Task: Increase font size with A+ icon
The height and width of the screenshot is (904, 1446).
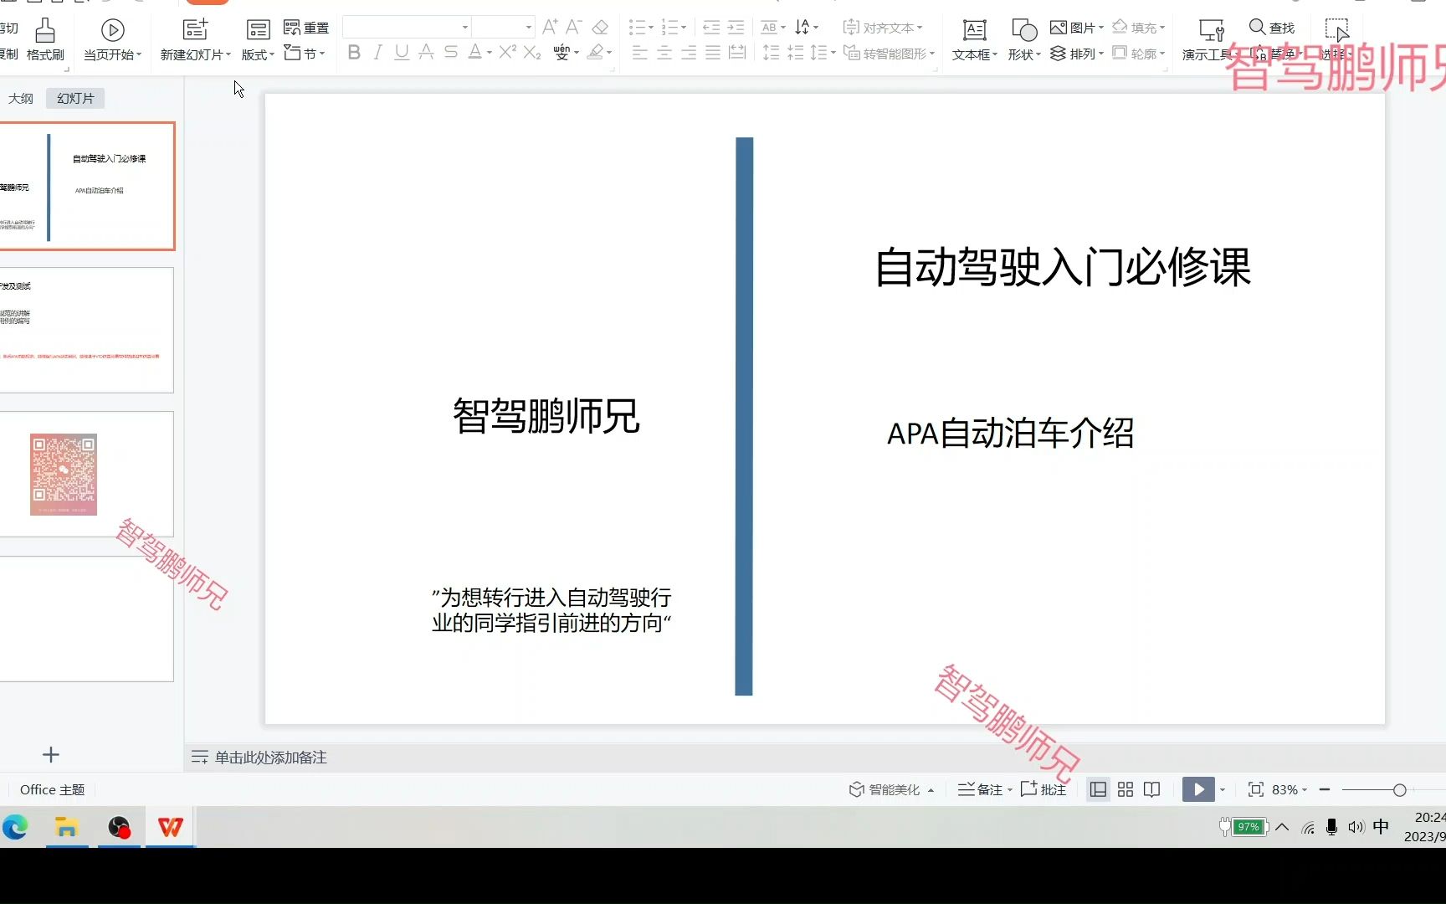Action: [550, 28]
